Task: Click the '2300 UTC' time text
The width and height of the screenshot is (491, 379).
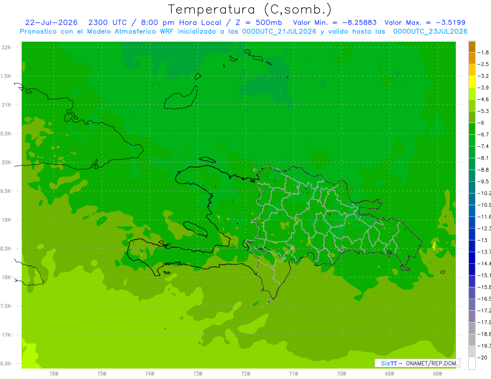Action: 108,22
